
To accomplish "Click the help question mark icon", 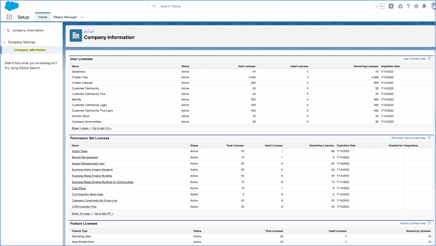I will tap(408, 6).
